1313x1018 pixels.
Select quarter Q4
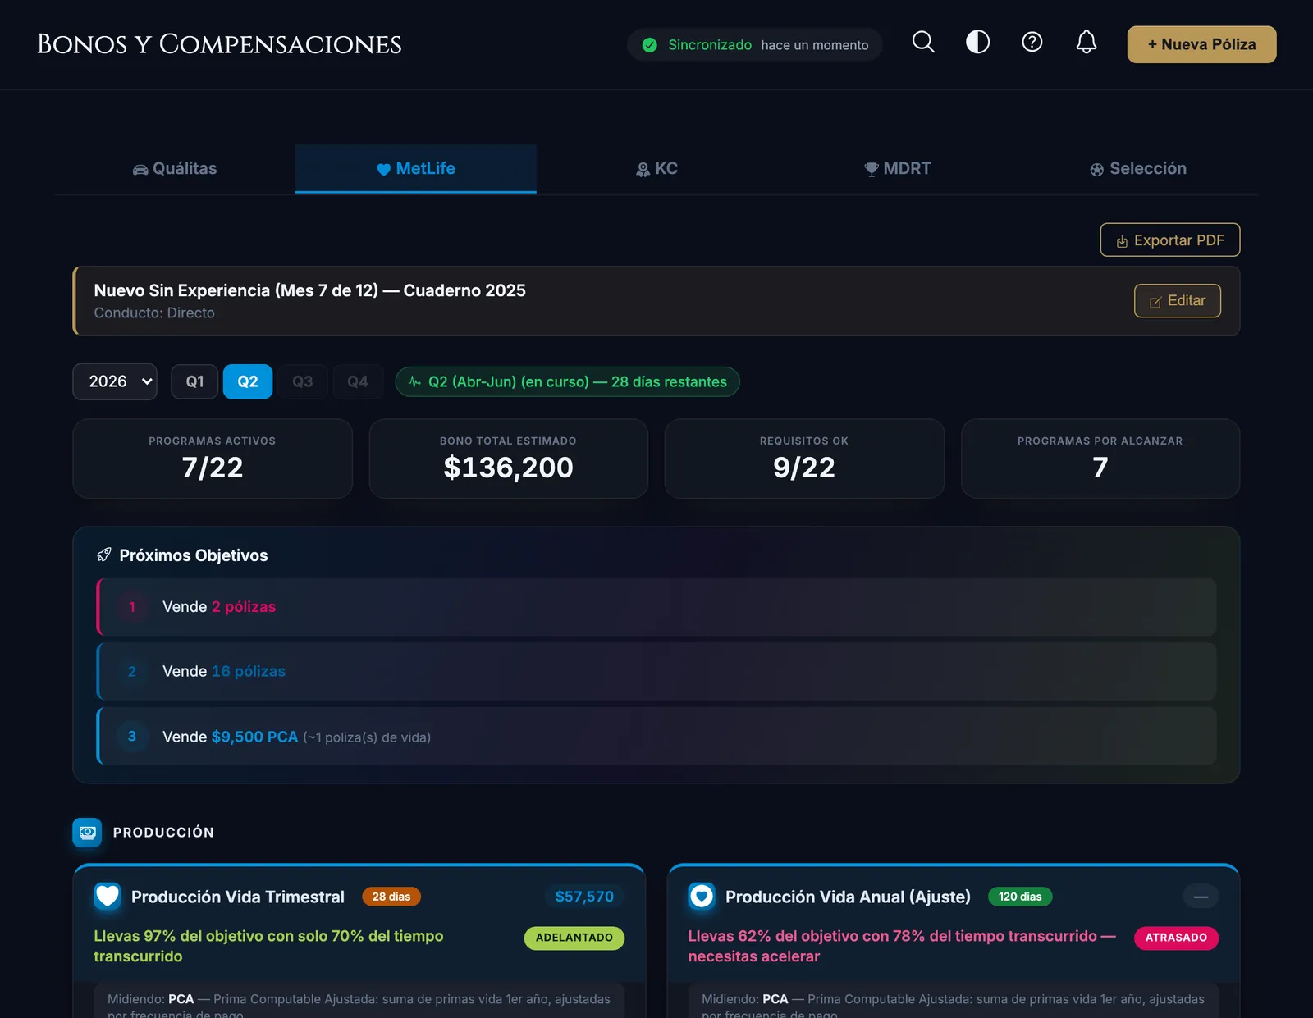[358, 381]
